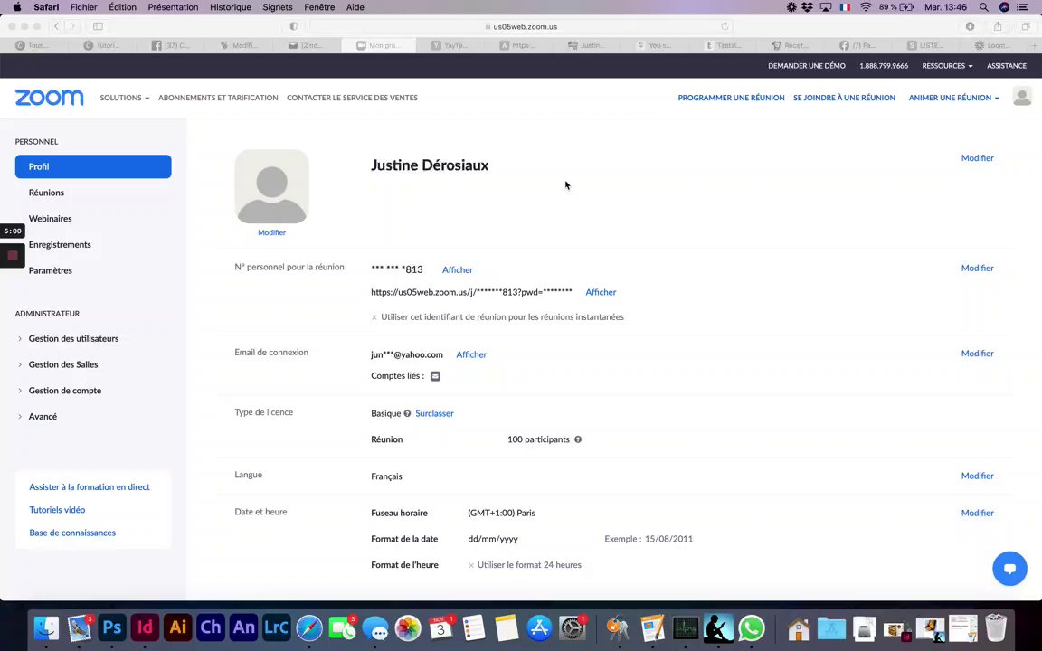This screenshot has height=651, width=1042.
Task: Click Se joindre à une réunion
Action: (x=844, y=98)
